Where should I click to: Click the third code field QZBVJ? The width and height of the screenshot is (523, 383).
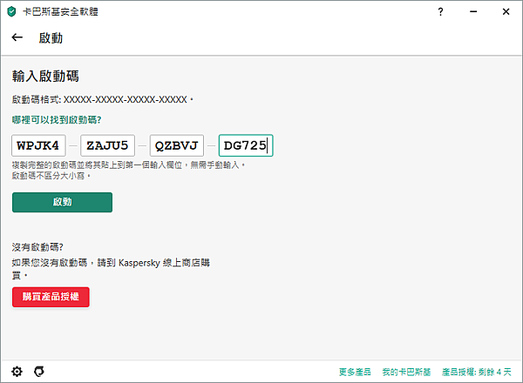click(177, 145)
